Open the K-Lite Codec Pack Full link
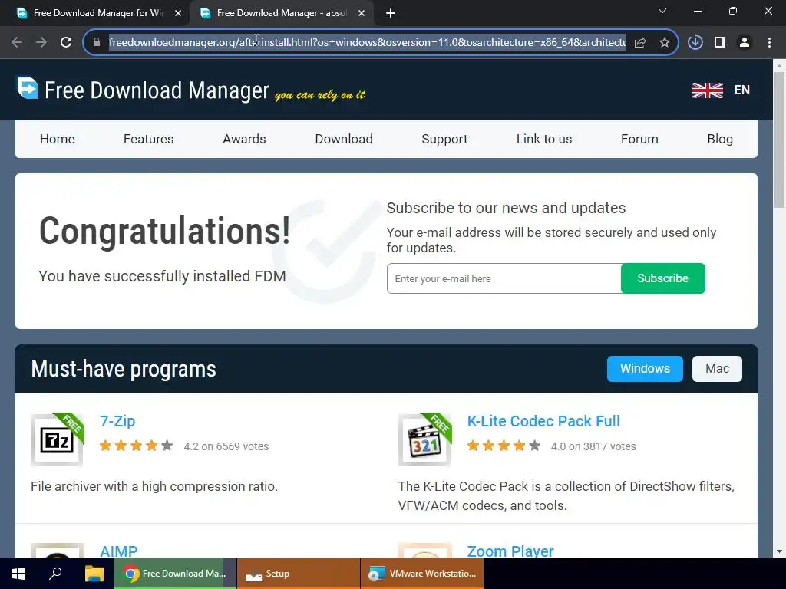786x589 pixels. tap(543, 421)
